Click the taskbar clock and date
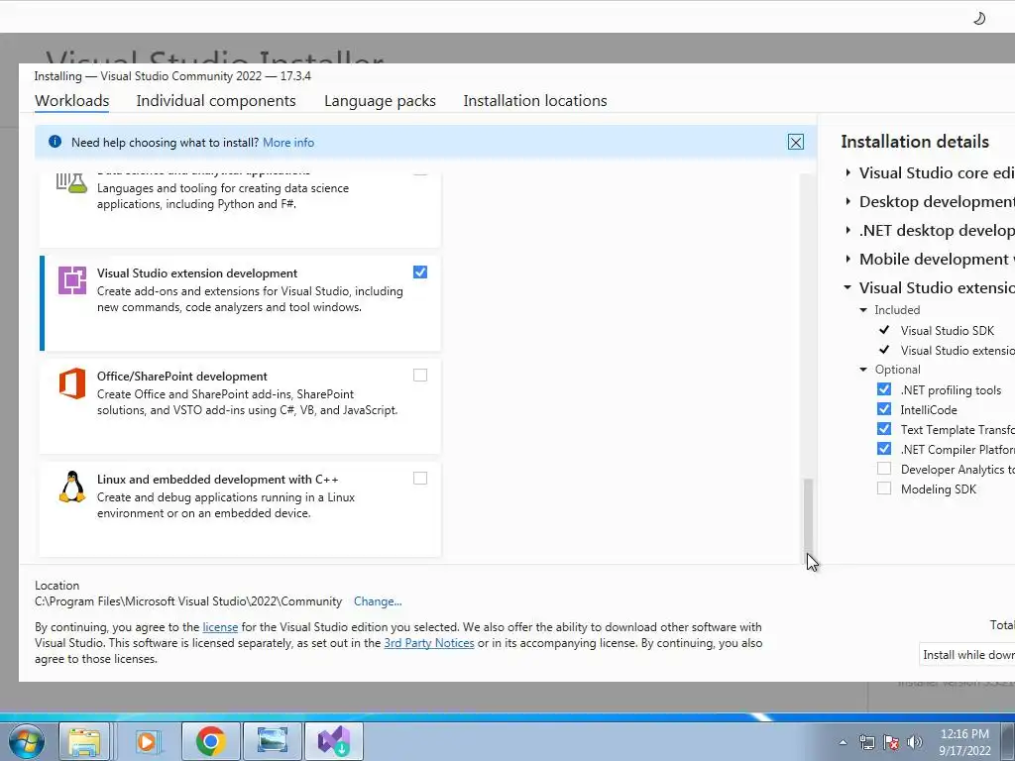 point(964,742)
